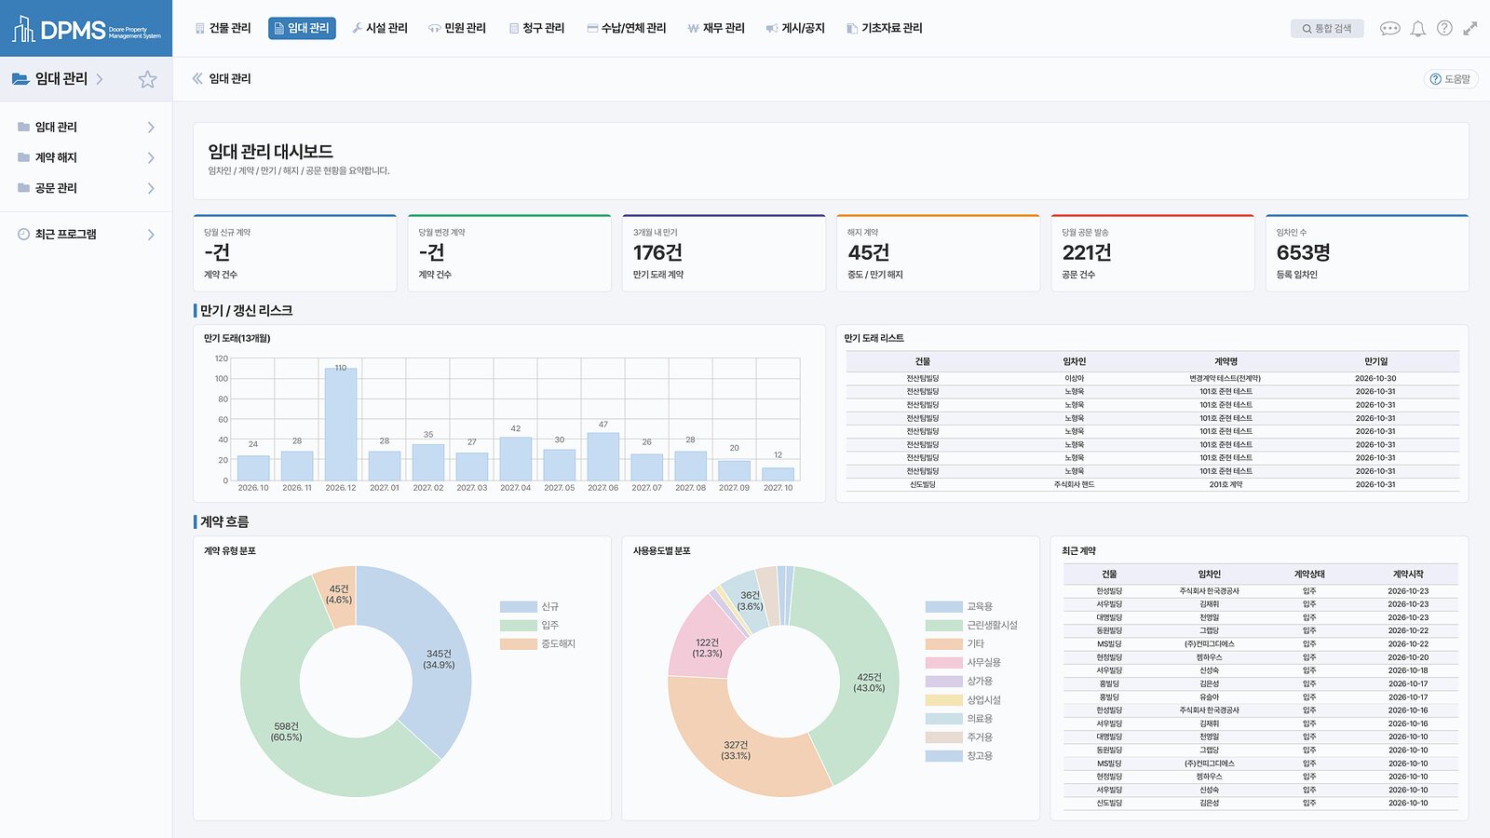Screen dimensions: 1490x838
Task: Open the 임차인 수 653명 card
Action: pyautogui.click(x=1367, y=253)
